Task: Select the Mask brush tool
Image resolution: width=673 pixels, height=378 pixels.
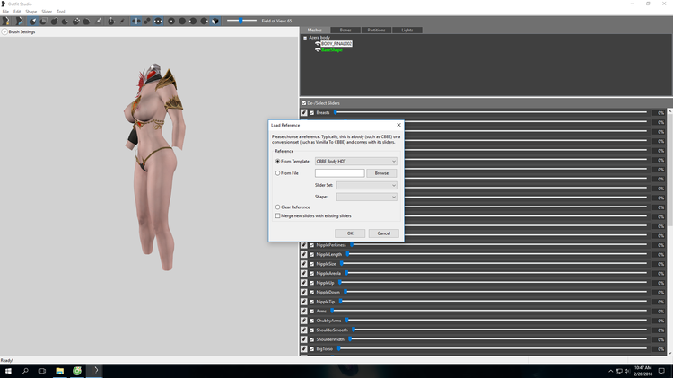Action: (x=43, y=21)
